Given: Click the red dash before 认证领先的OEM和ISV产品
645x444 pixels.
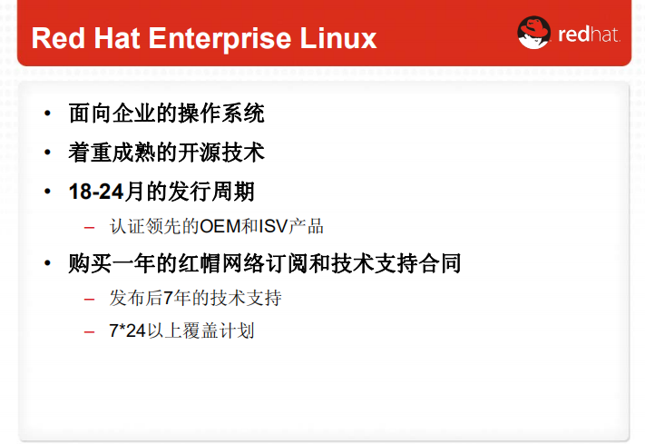Looking at the screenshot, I should coord(89,227).
